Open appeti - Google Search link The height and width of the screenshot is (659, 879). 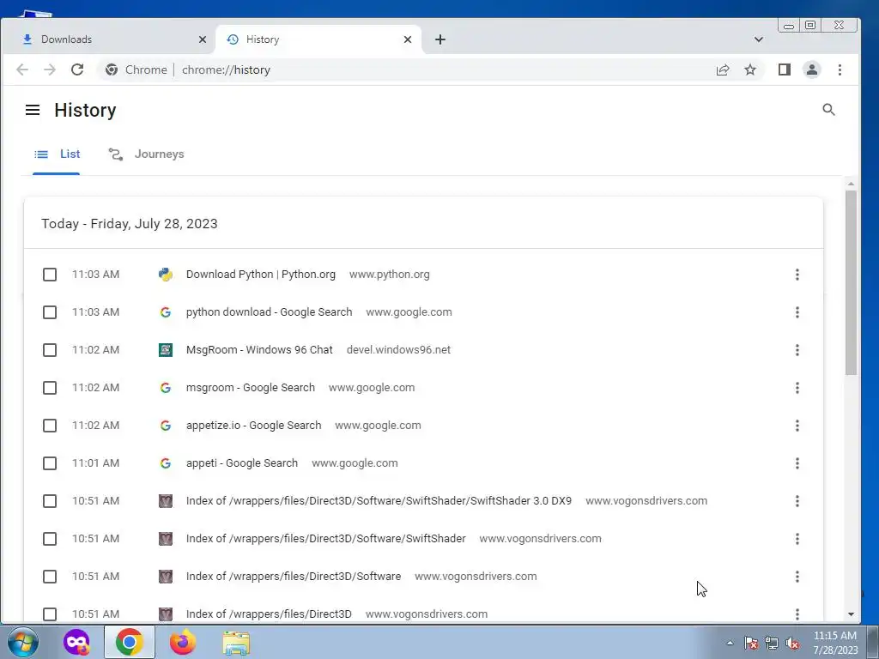click(242, 463)
